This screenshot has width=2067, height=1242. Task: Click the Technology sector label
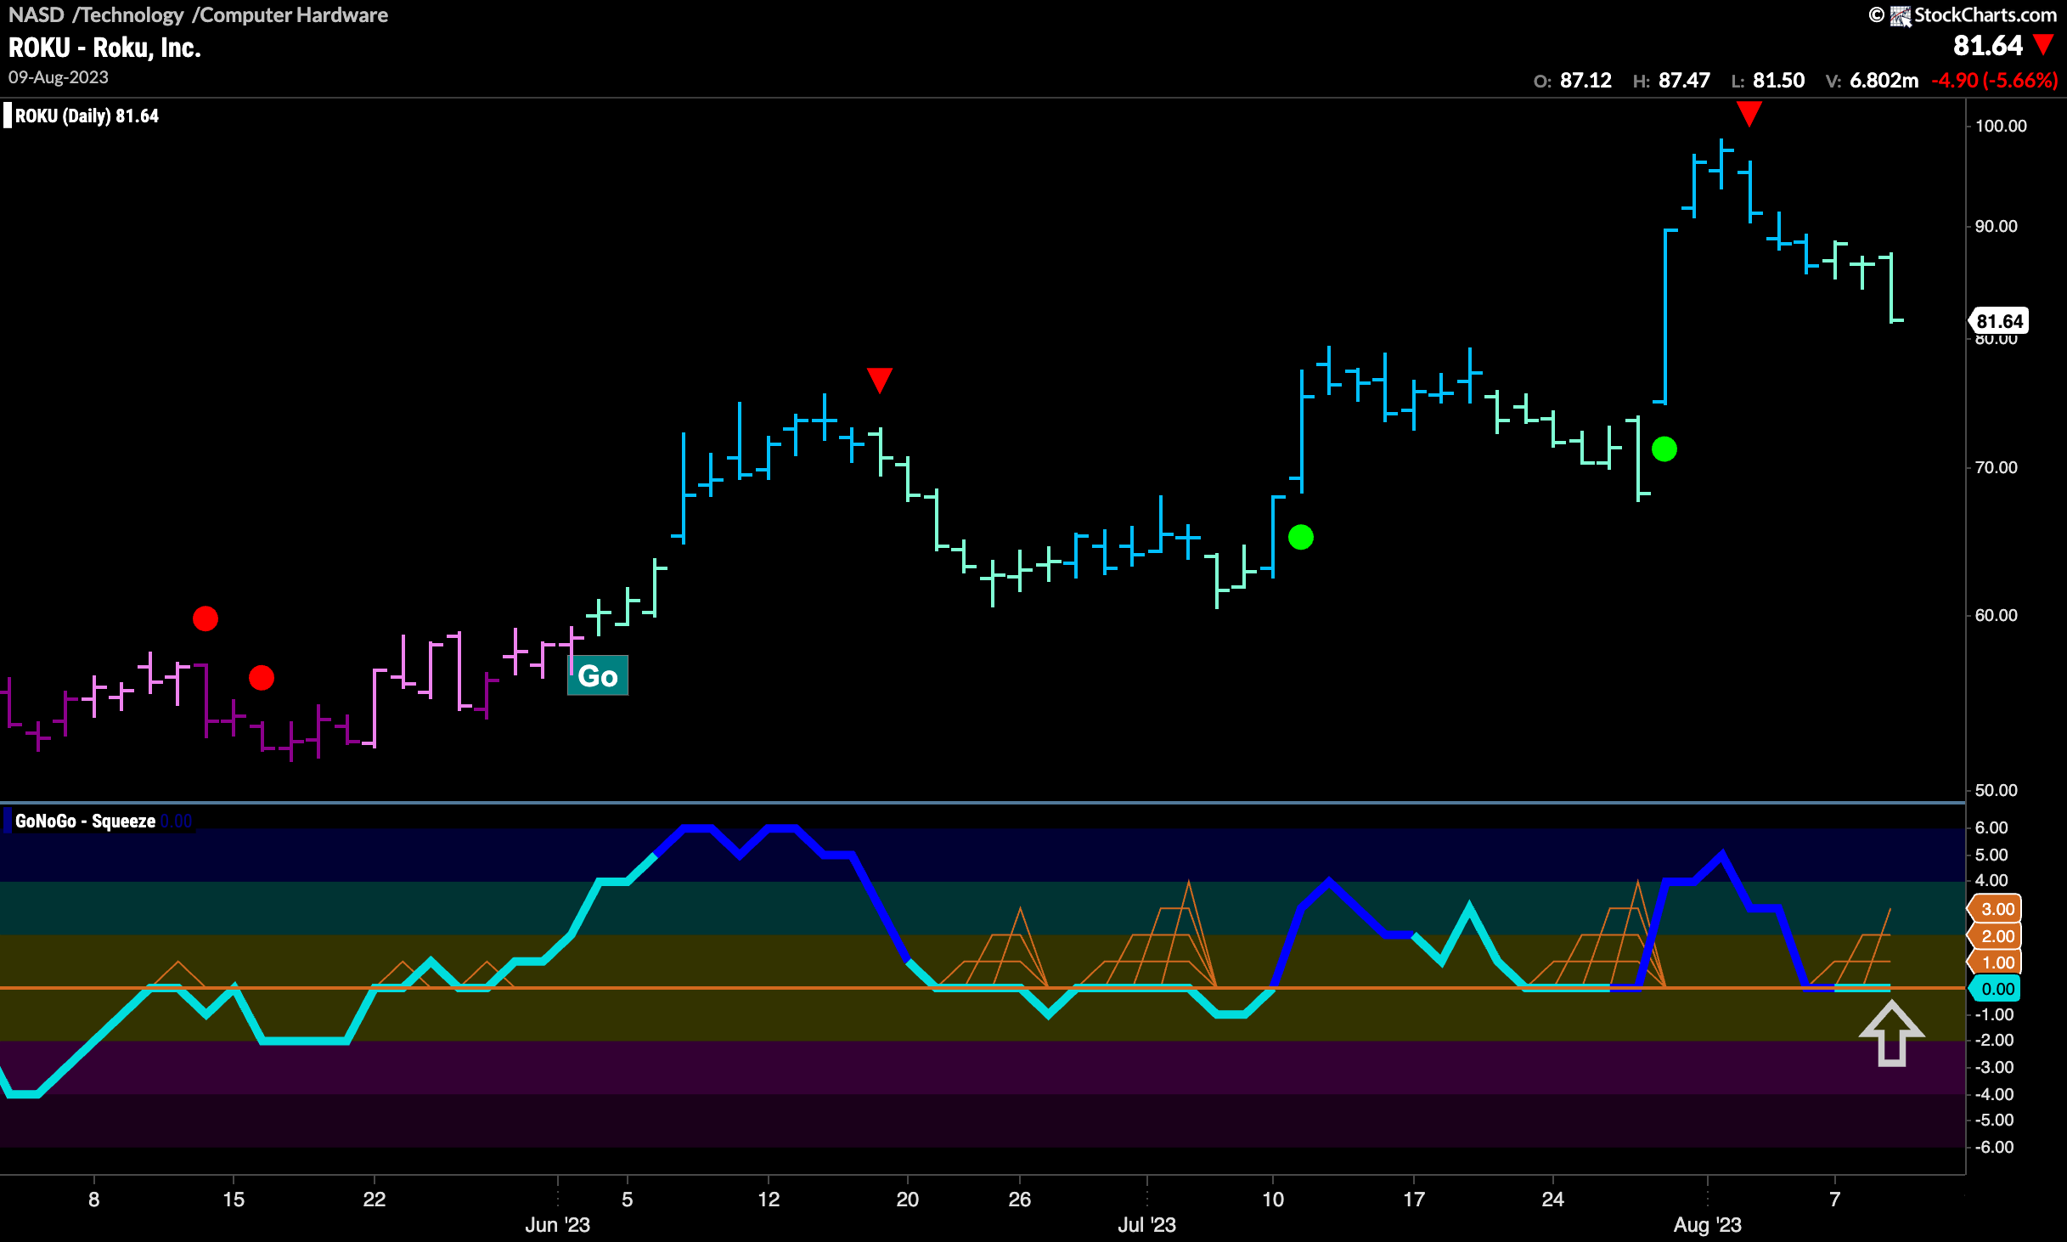[132, 14]
